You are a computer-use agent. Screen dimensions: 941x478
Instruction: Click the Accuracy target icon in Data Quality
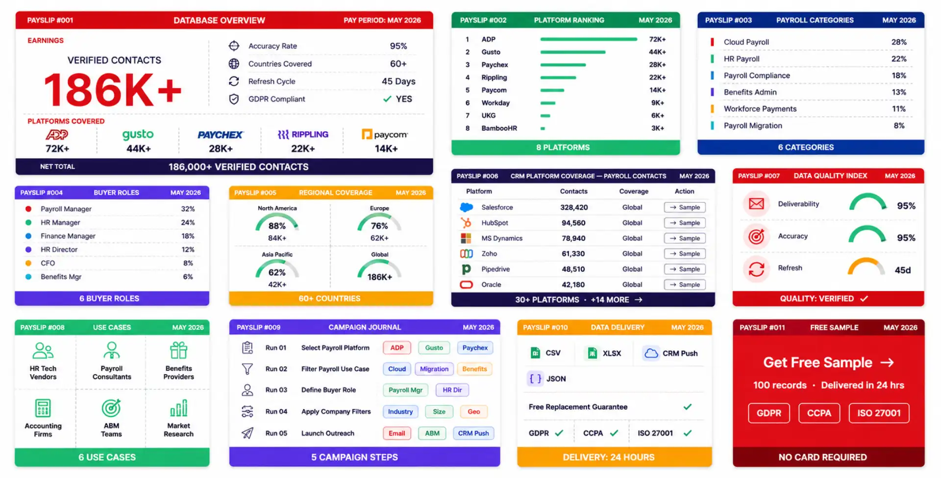756,237
